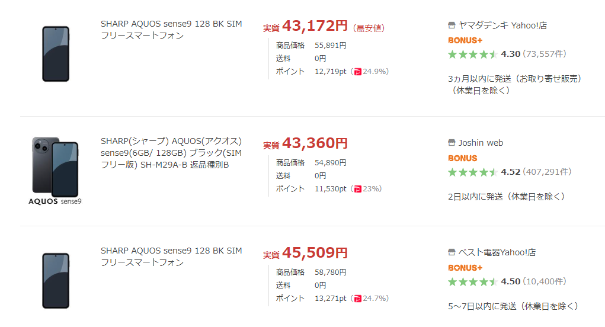Viewport: 605px width, 327px height.
Task: Open the SH-M29A-B 返品種別B product title
Action: click(x=171, y=153)
